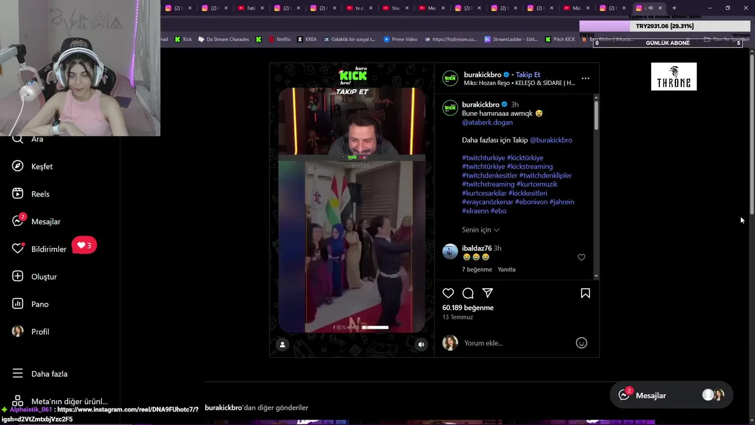The width and height of the screenshot is (755, 425).
Task: Close the 'Fati' YouTube tab
Action: pos(262,8)
